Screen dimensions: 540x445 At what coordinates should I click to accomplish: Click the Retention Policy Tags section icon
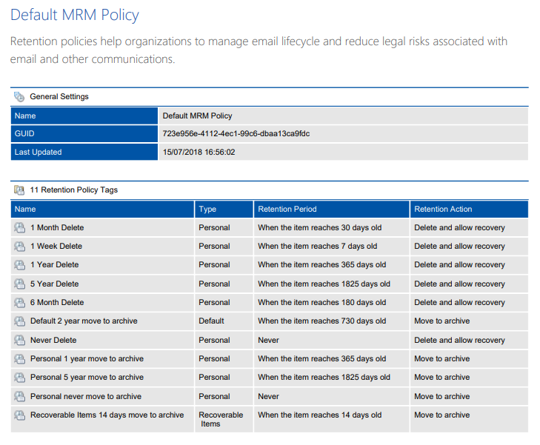coord(19,190)
